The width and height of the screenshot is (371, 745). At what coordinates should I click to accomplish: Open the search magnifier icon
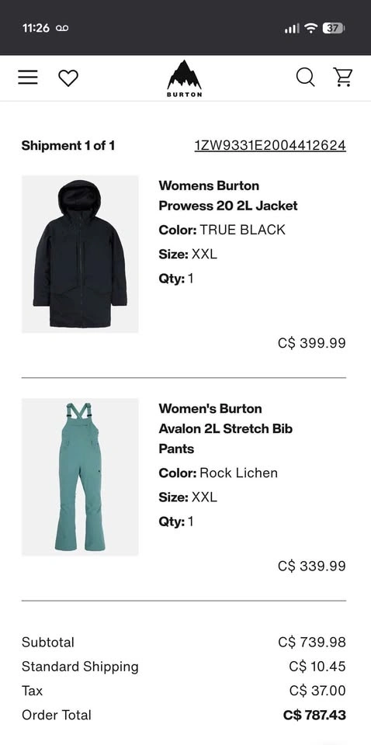click(306, 77)
